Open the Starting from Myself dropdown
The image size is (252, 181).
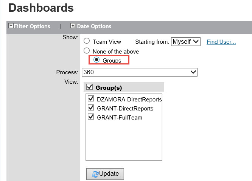(x=186, y=41)
